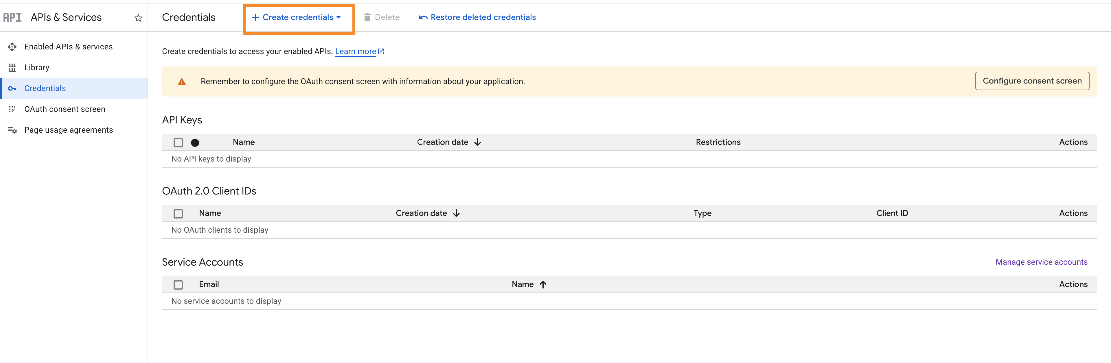Click the API logo icon

(12, 17)
